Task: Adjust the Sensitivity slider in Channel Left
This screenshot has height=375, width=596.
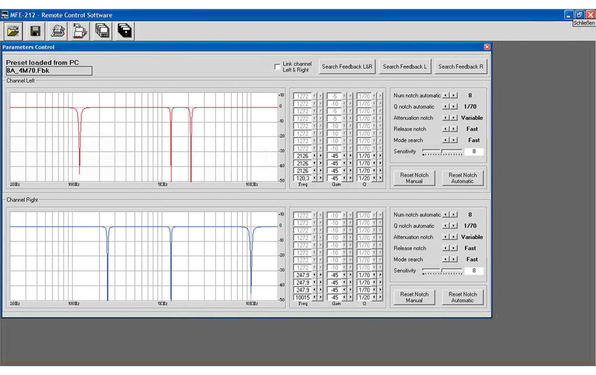Action: (442, 152)
